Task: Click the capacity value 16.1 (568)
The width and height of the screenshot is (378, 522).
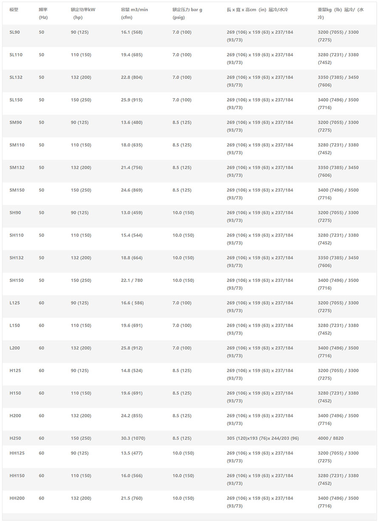Action: pyautogui.click(x=132, y=32)
